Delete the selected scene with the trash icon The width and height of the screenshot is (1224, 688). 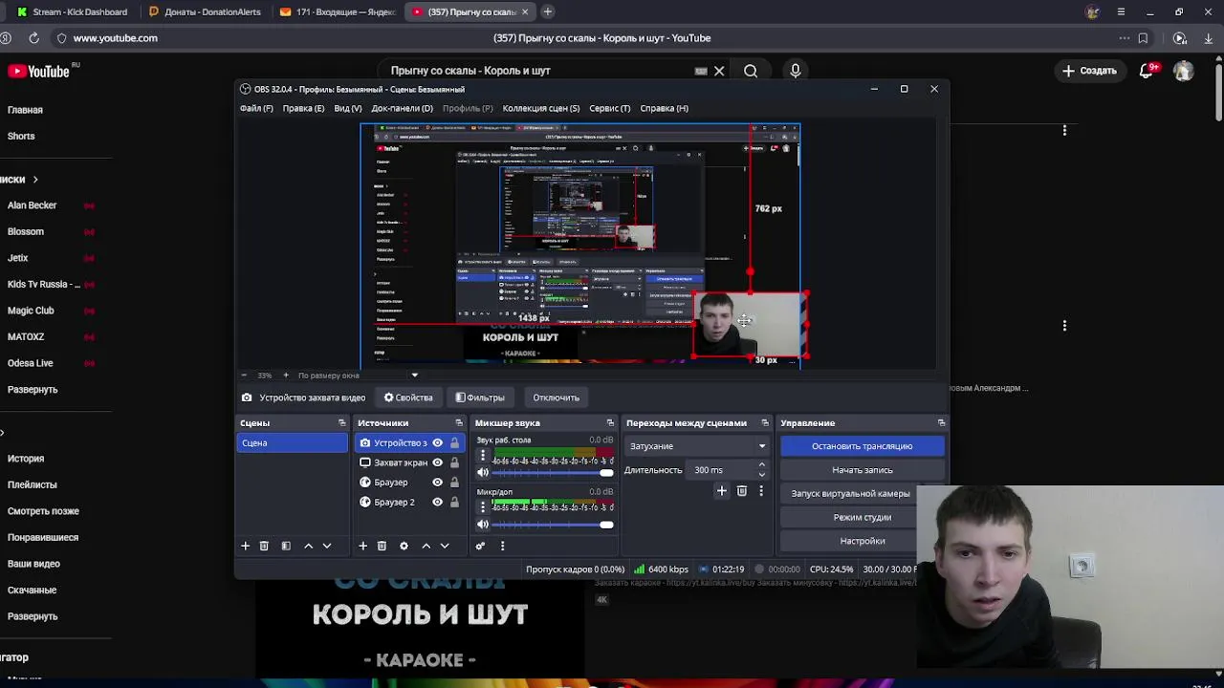[264, 546]
